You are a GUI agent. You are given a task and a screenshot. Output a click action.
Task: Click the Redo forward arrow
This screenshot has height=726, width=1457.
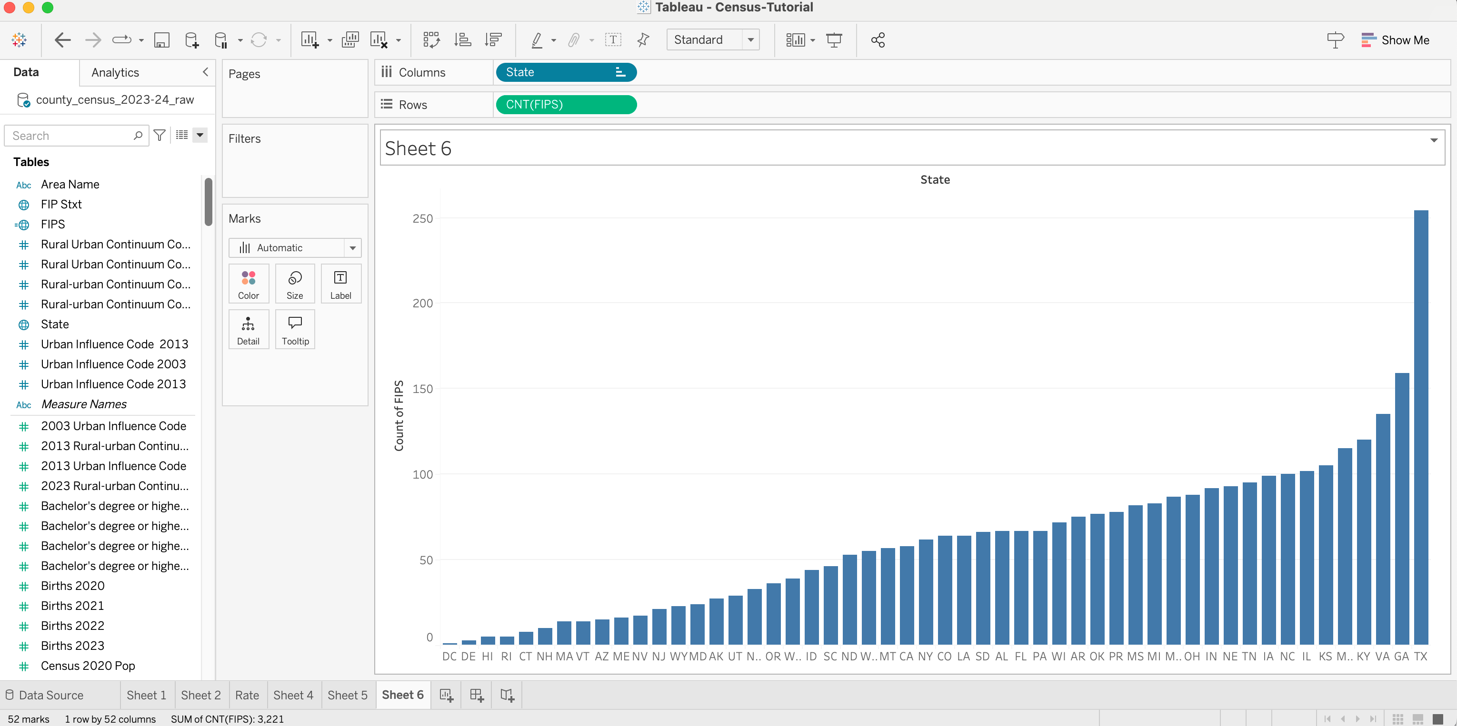pos(93,39)
